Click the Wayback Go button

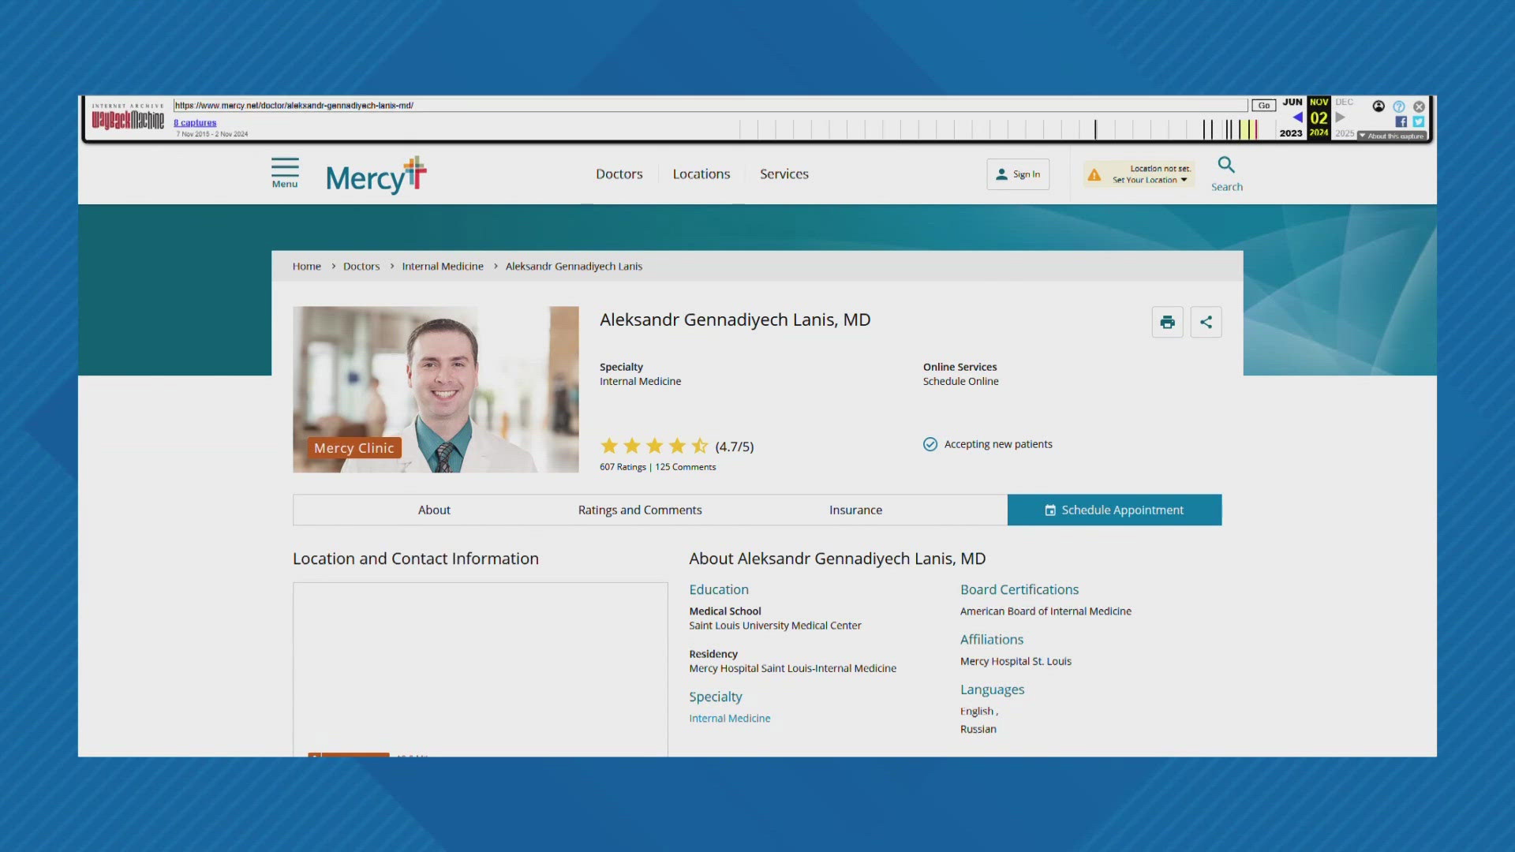click(1263, 106)
